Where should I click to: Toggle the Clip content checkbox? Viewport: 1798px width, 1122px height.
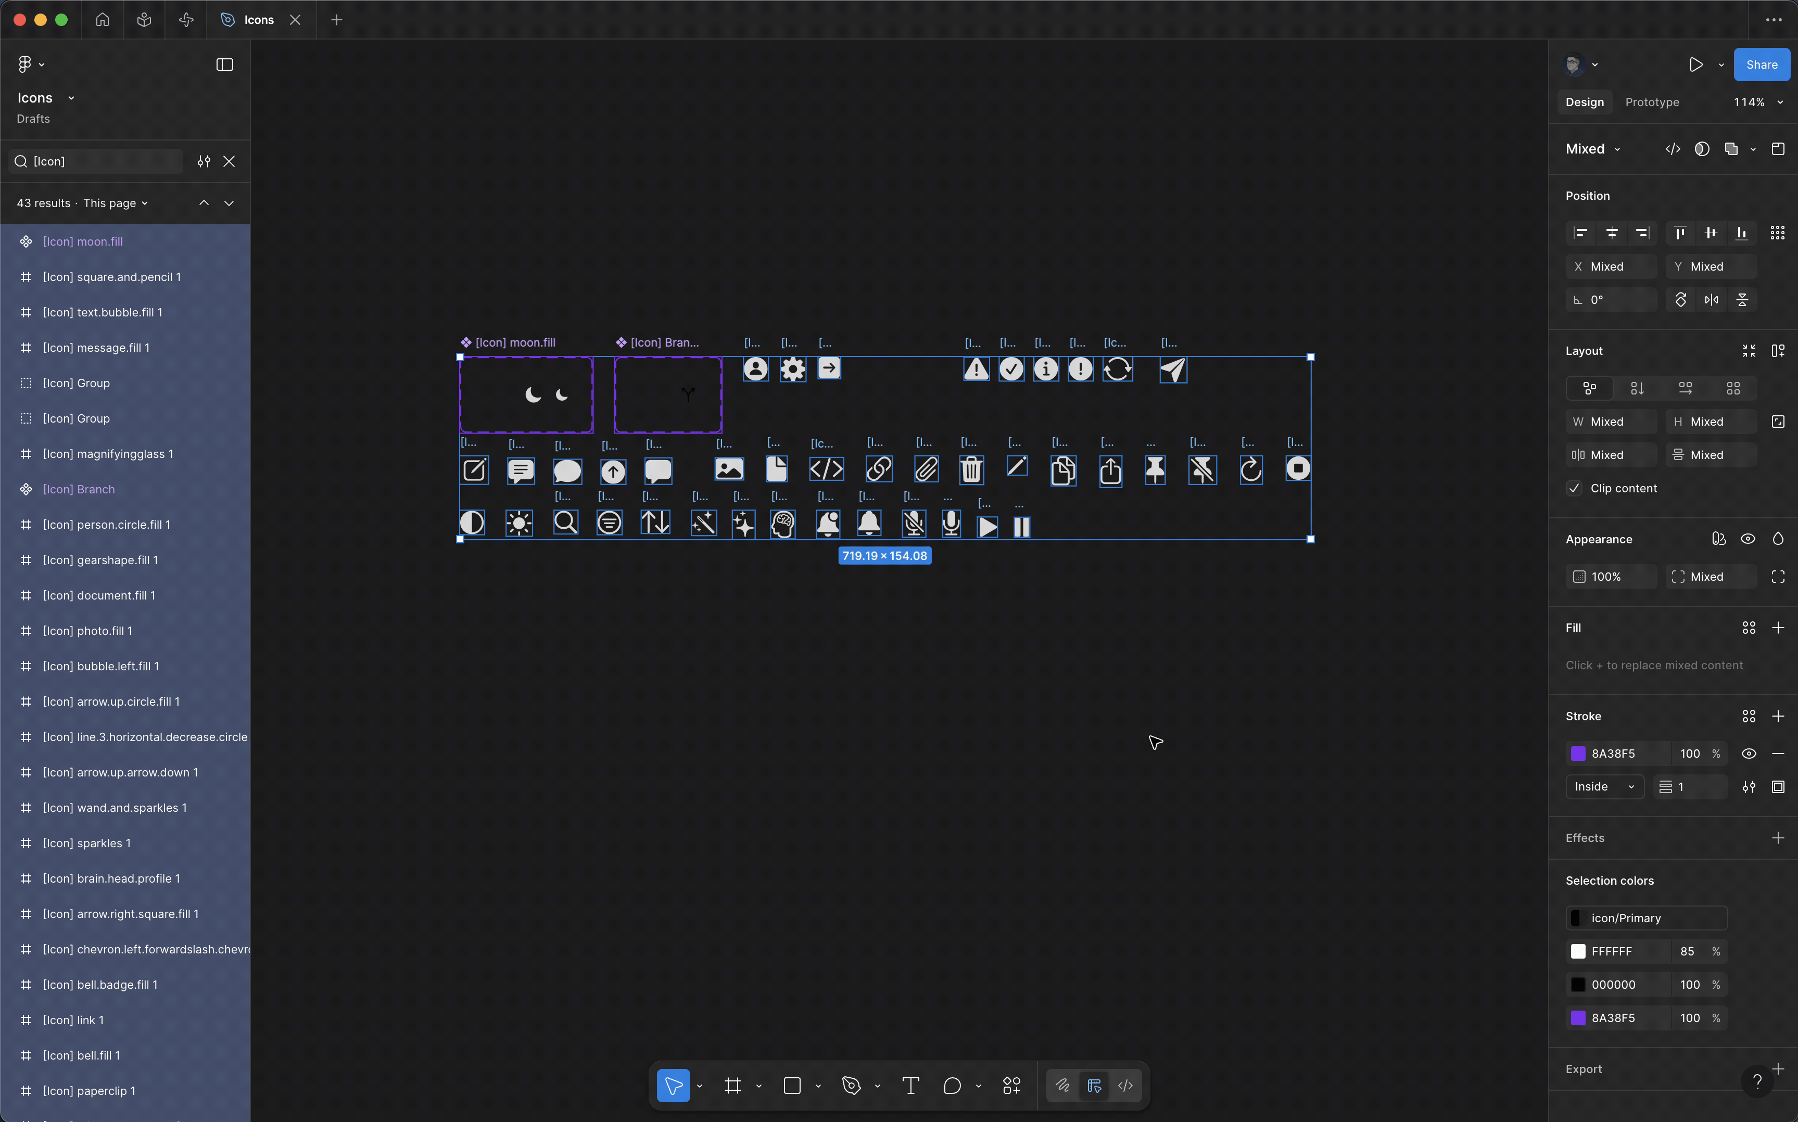(1574, 488)
